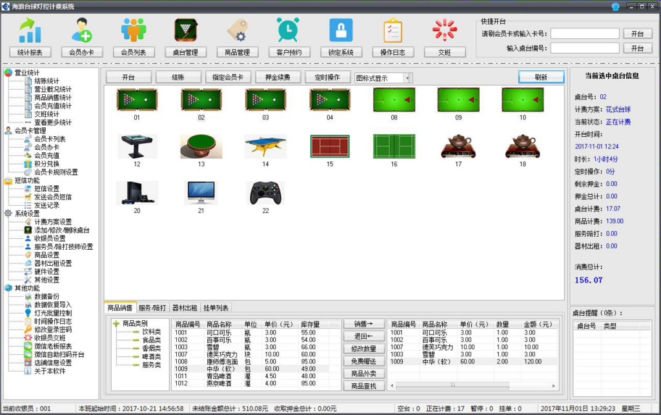Switch to the 挂单列表 tab
Image resolution: width=661 pixels, height=415 pixels.
(x=216, y=309)
